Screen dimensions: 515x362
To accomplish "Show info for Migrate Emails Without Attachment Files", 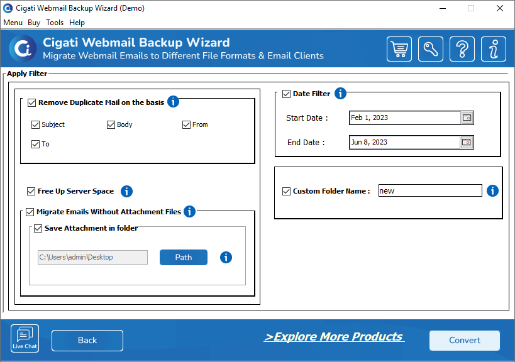I will (189, 211).
